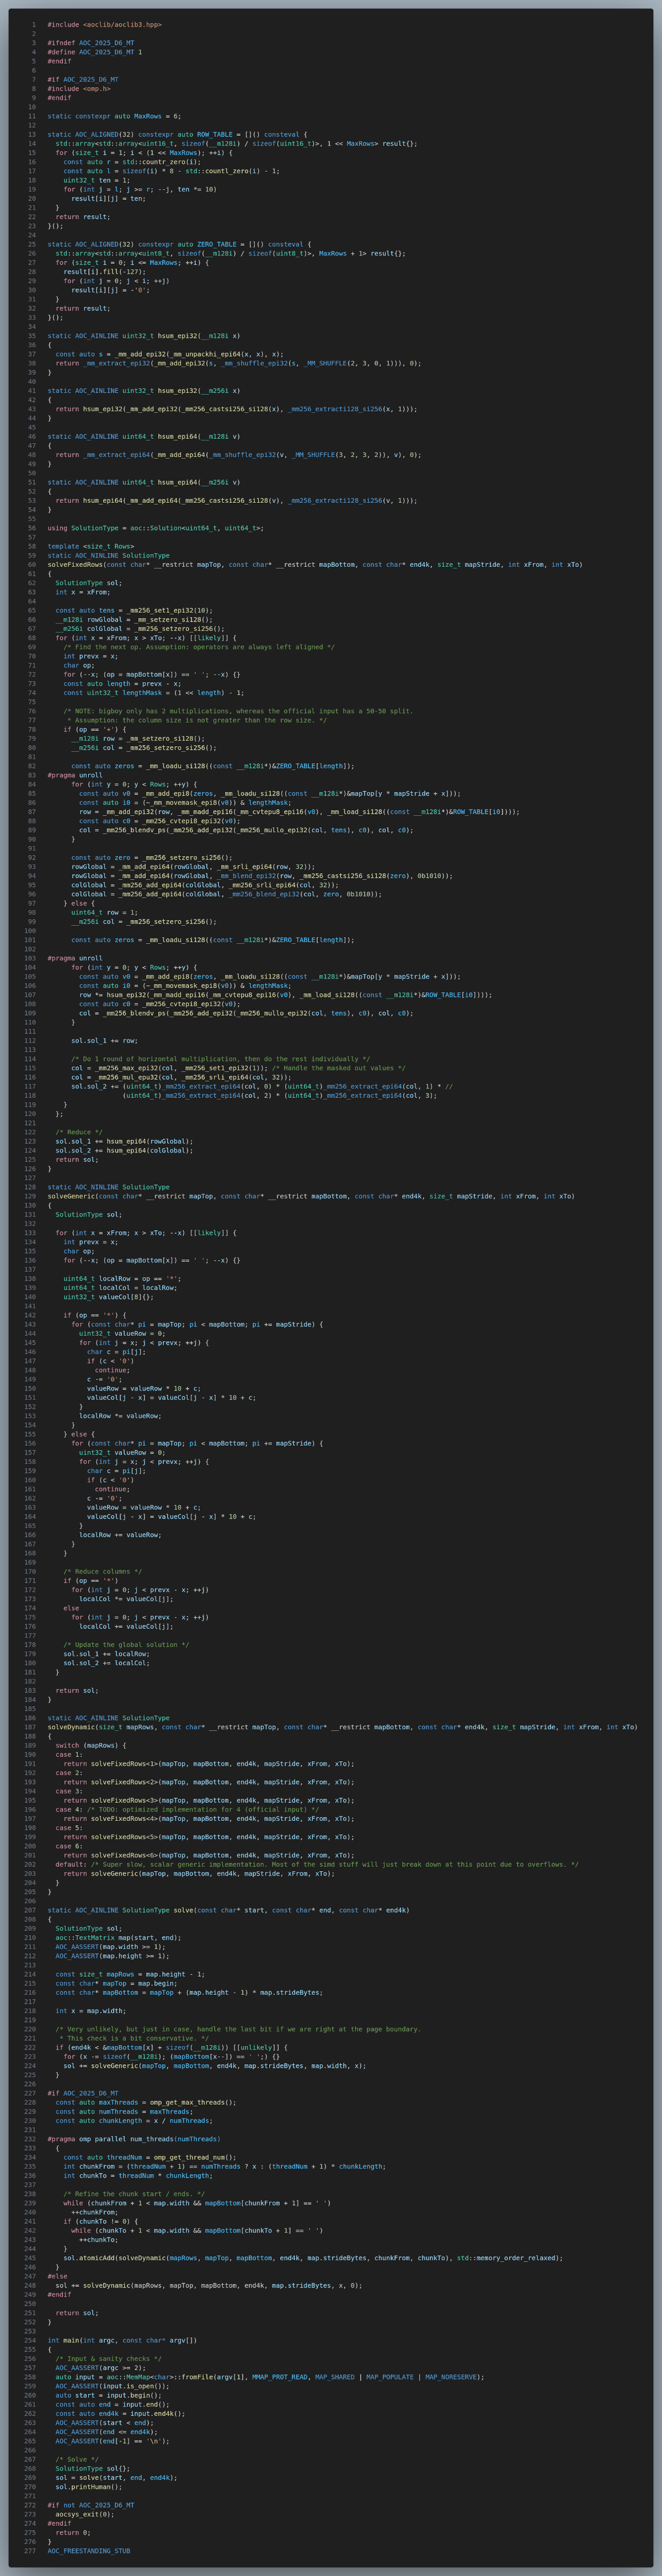Click the '/* Reduce */' comment on line 122
The width and height of the screenshot is (662, 2576).
click(79, 1133)
